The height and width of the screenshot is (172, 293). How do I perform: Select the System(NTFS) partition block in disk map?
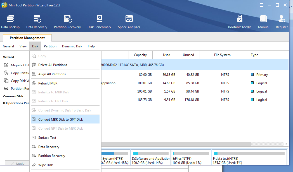pos(115,157)
